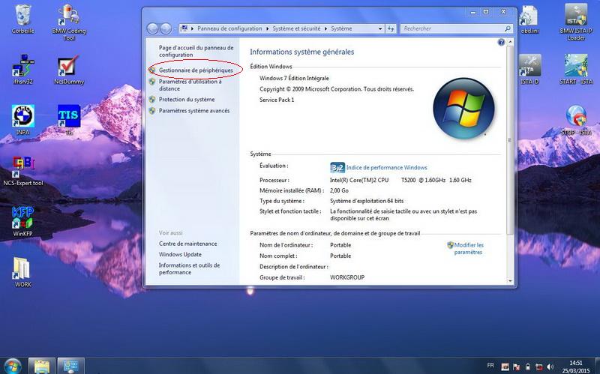This screenshot has width=600, height=374.
Task: Click the WORKGROUP value
Action: tap(347, 277)
